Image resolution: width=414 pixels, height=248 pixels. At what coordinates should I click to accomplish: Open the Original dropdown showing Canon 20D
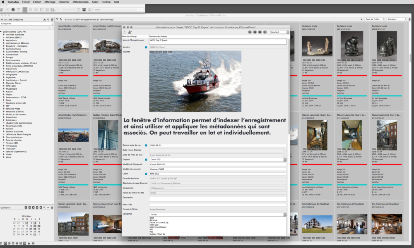(x=218, y=160)
